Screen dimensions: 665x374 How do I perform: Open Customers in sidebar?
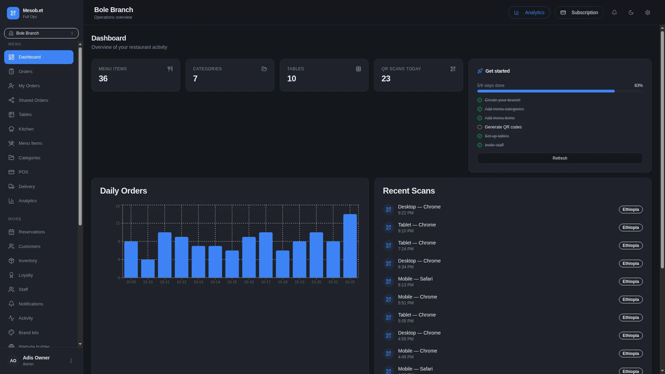(x=39, y=246)
